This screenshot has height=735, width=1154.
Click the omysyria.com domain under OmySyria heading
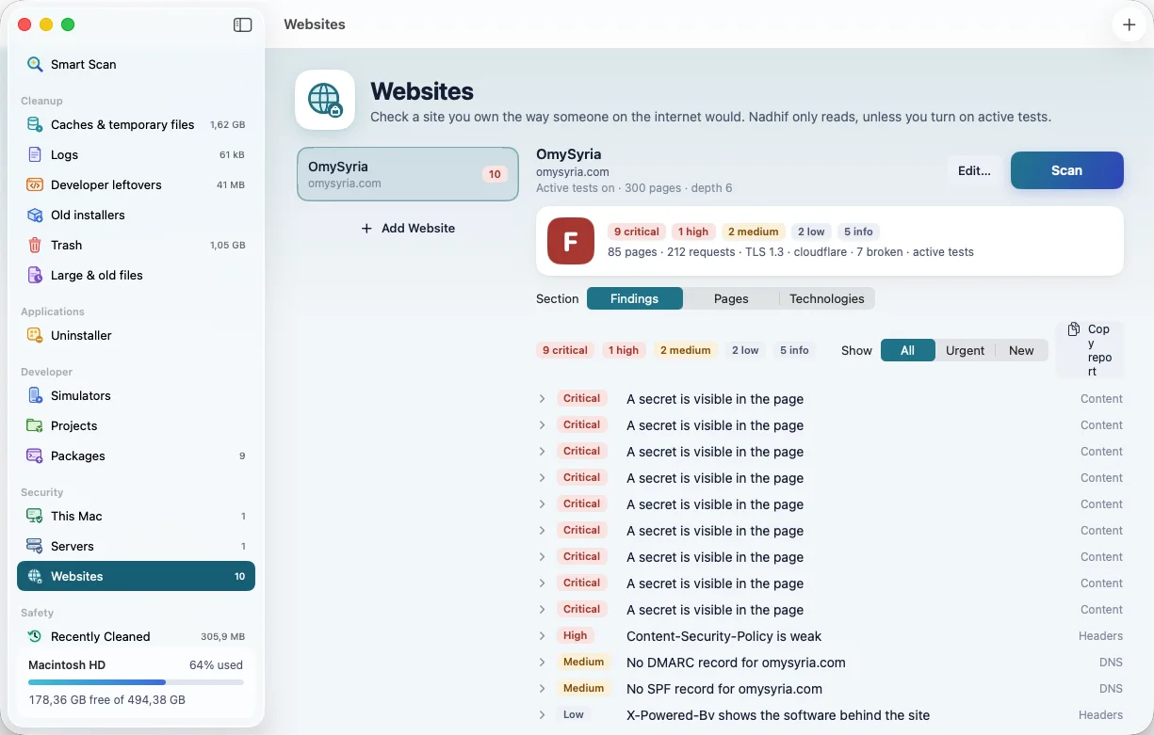coord(573,172)
